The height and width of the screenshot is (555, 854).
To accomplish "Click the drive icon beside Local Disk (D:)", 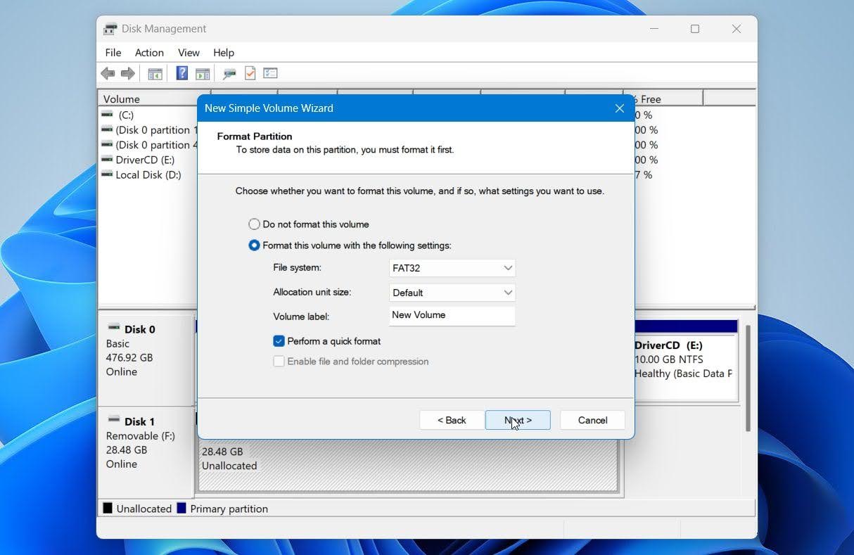I will 107,174.
